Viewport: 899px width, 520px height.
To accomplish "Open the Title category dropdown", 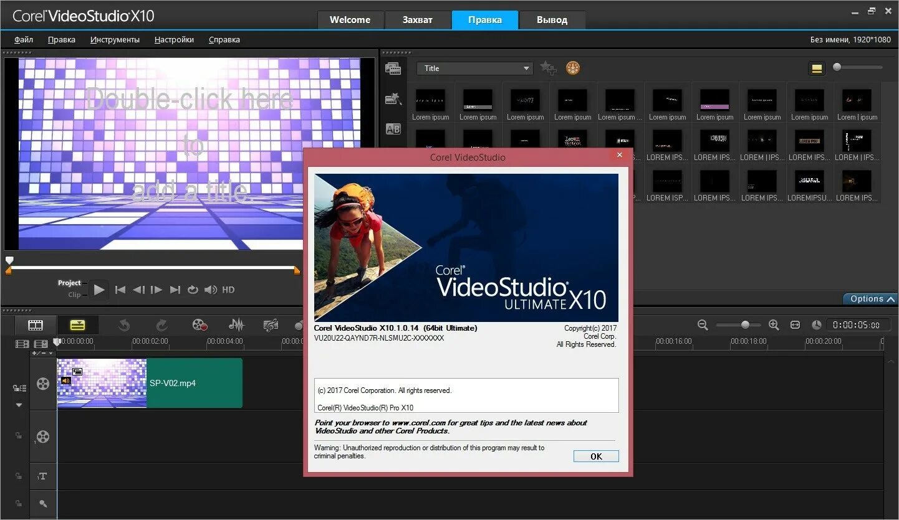I will tap(475, 69).
